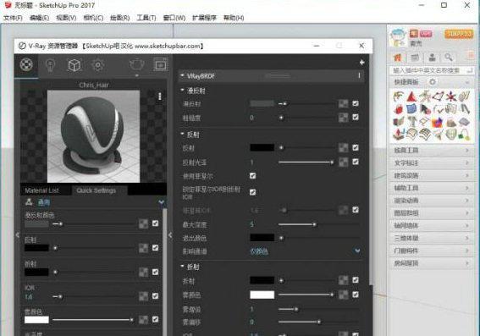The width and height of the screenshot is (480, 336).
Task: Collapse left panel using the arrow handle
Action: (x=17, y=235)
